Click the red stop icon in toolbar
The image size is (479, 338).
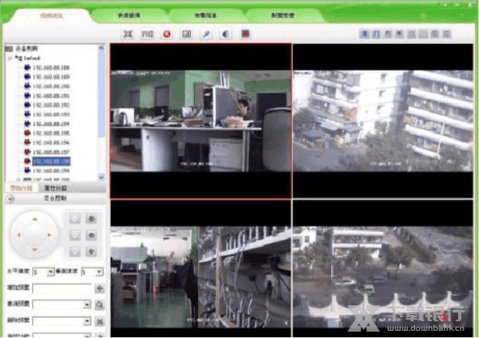coord(167,34)
